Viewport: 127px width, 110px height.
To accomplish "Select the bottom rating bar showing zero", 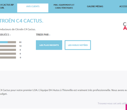I will (8, 57).
